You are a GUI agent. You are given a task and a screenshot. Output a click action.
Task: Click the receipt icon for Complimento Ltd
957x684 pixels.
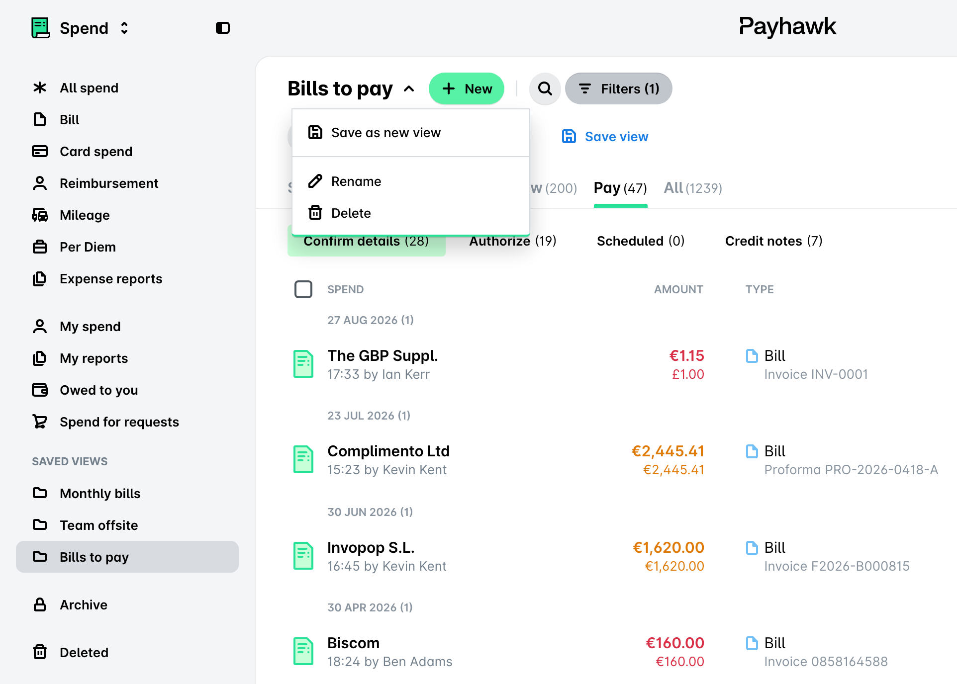(x=303, y=459)
